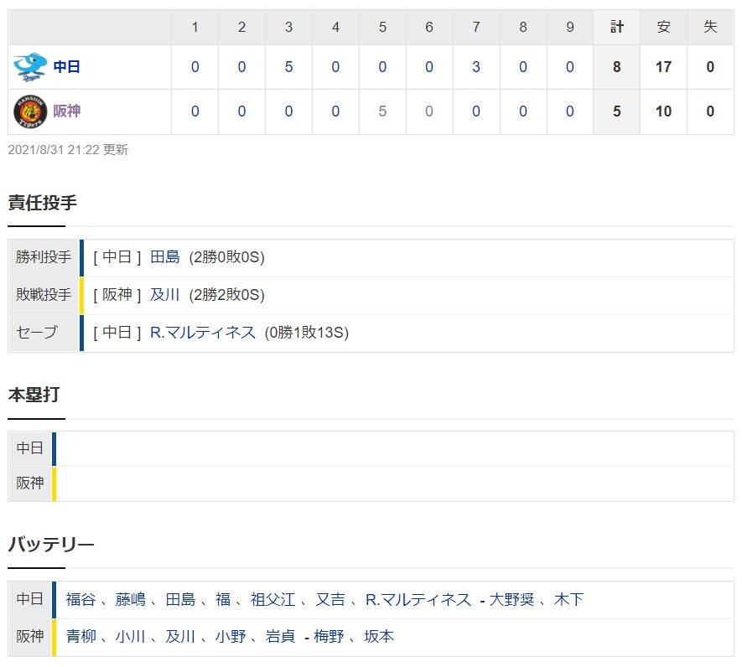This screenshot has height=667, width=742.
Task: Click the Hanshin Tigers team logo
Action: pyautogui.click(x=29, y=111)
